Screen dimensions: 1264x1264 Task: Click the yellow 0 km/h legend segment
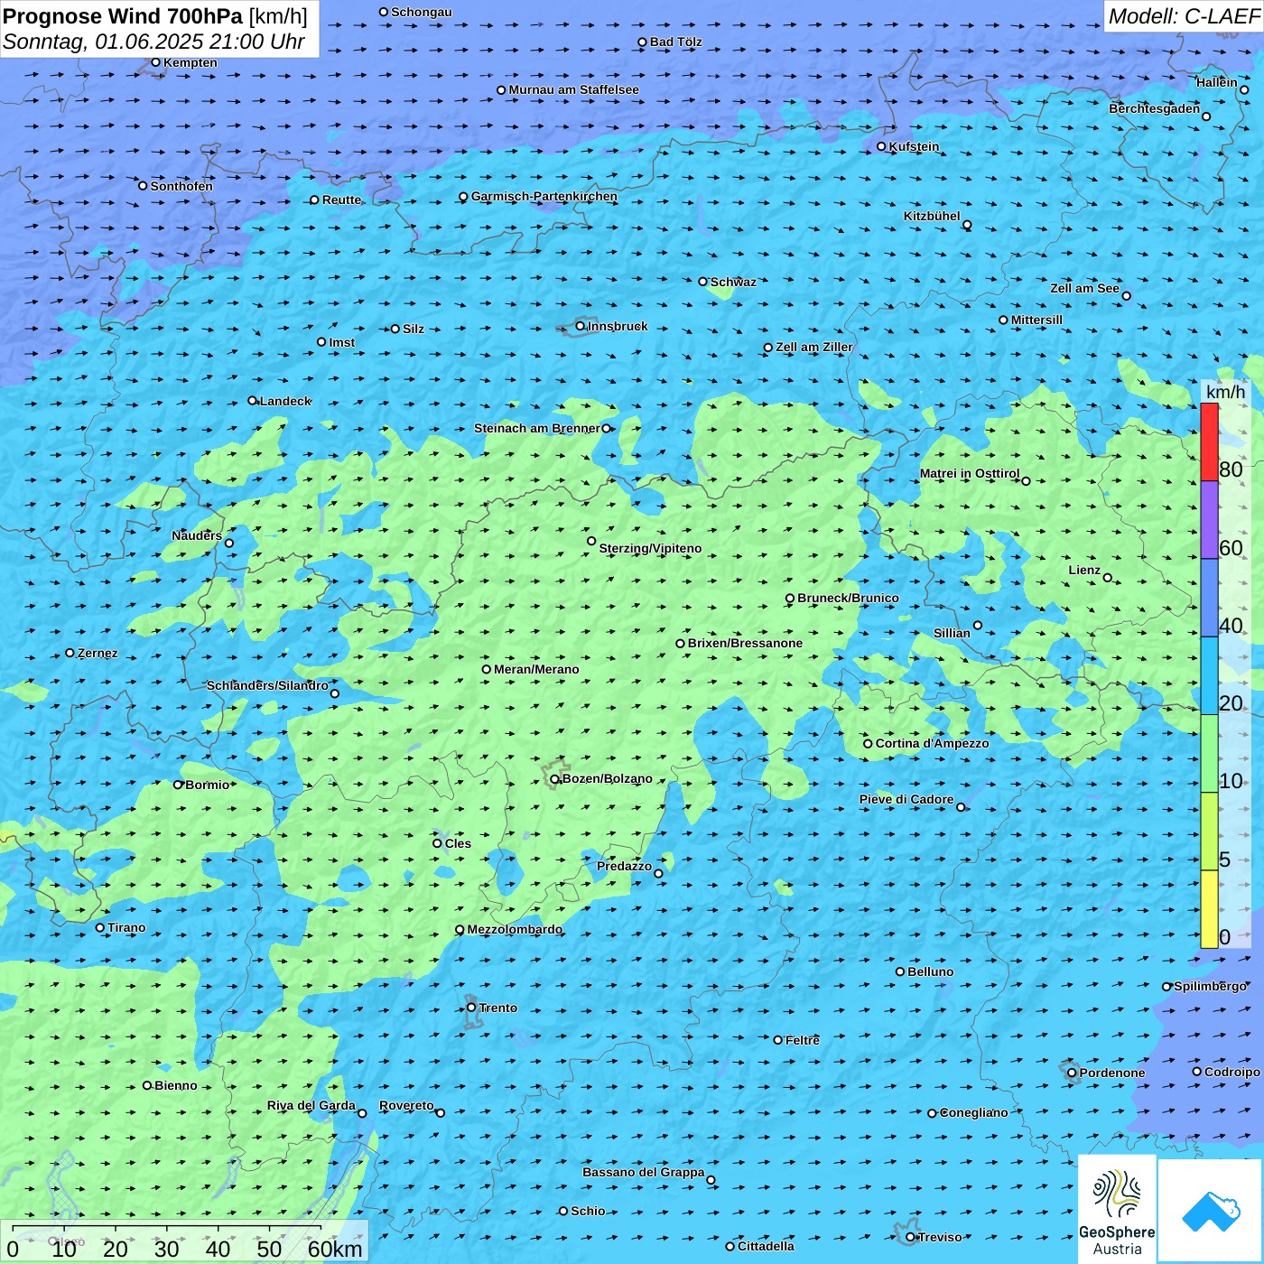pyautogui.click(x=1209, y=909)
